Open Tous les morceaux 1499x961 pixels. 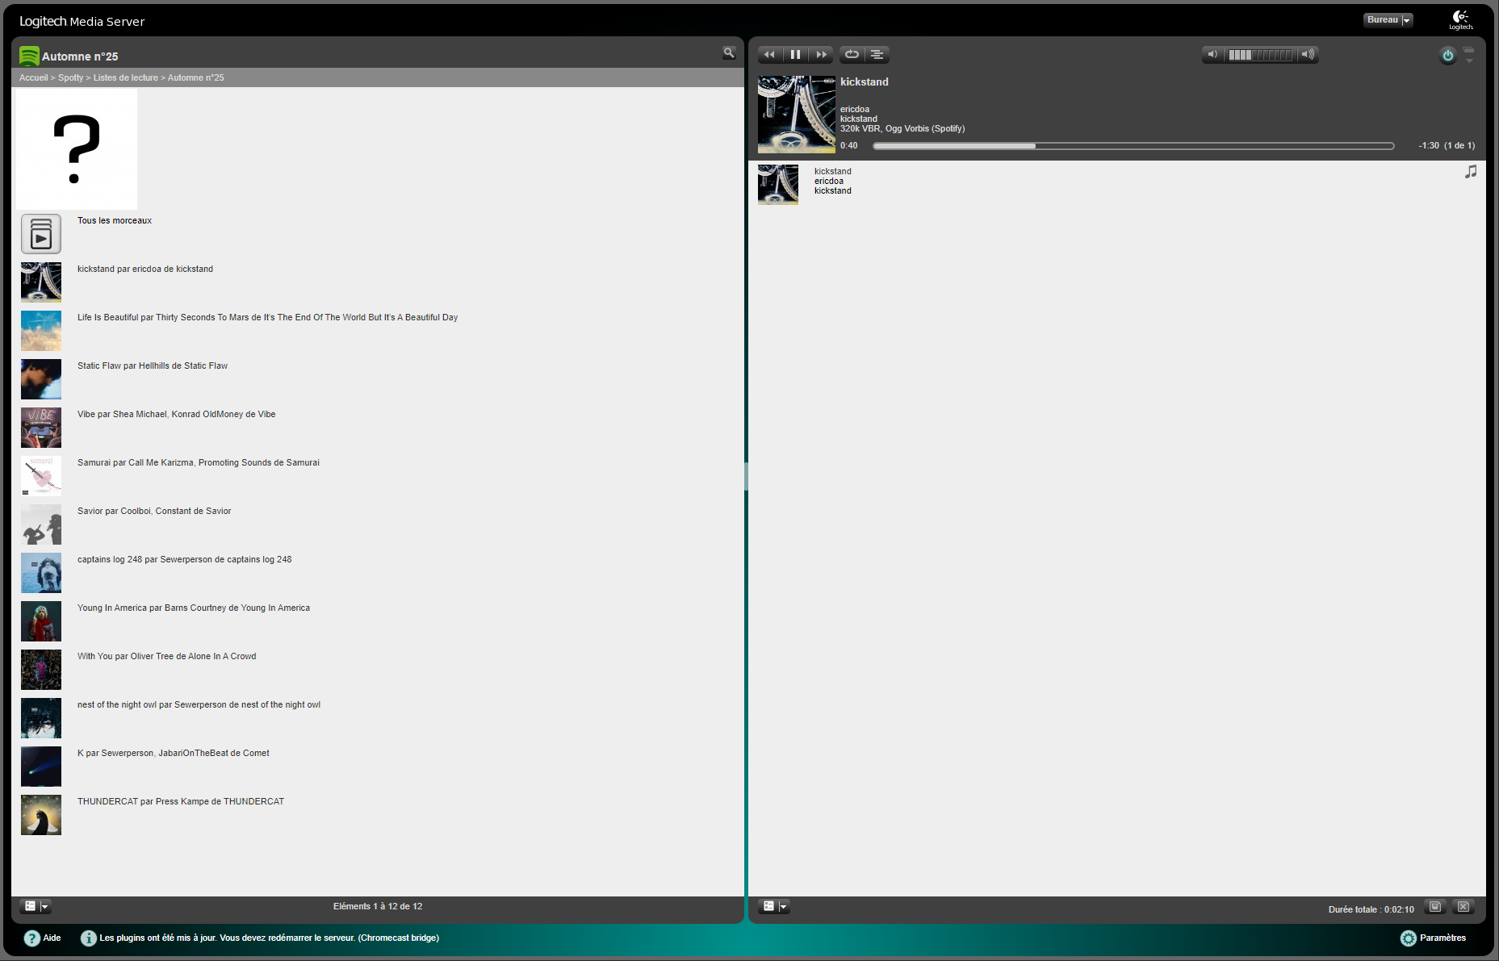coord(115,220)
